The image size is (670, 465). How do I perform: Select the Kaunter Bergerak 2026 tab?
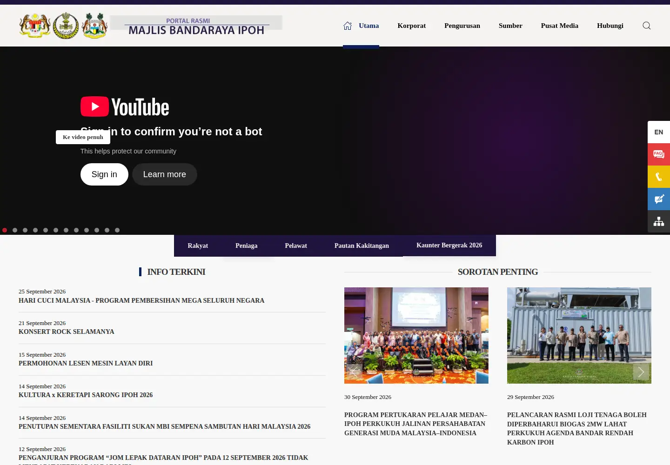449,245
